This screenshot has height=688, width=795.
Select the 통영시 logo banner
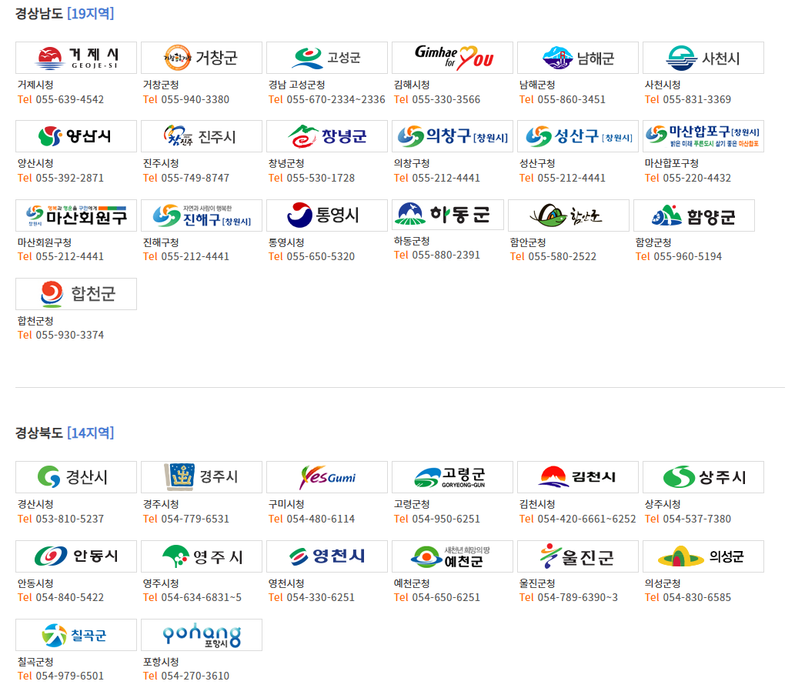click(327, 215)
